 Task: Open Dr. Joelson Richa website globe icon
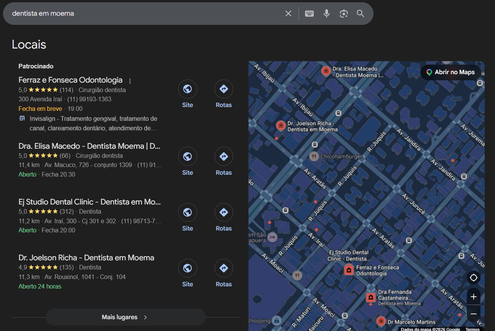click(188, 268)
